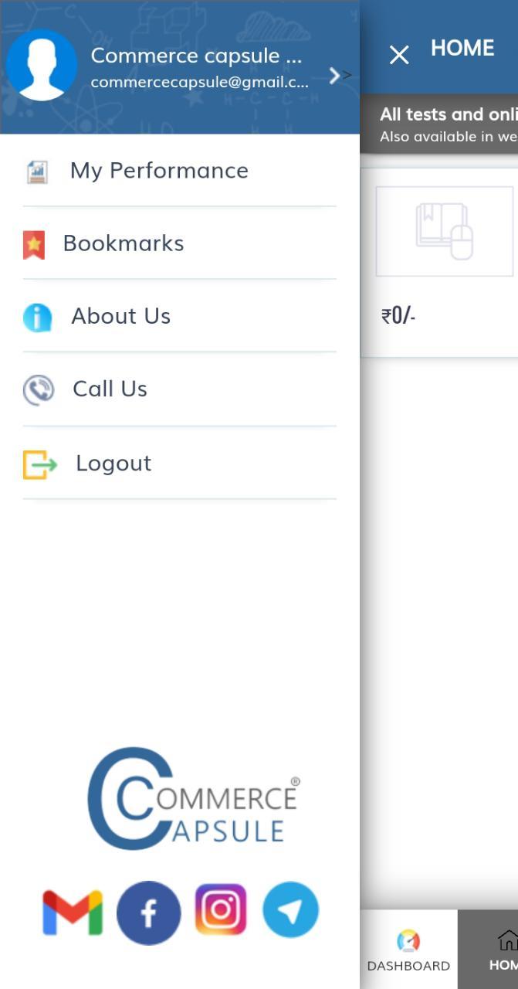
Task: Open the Telegram channel icon
Action: (290, 910)
